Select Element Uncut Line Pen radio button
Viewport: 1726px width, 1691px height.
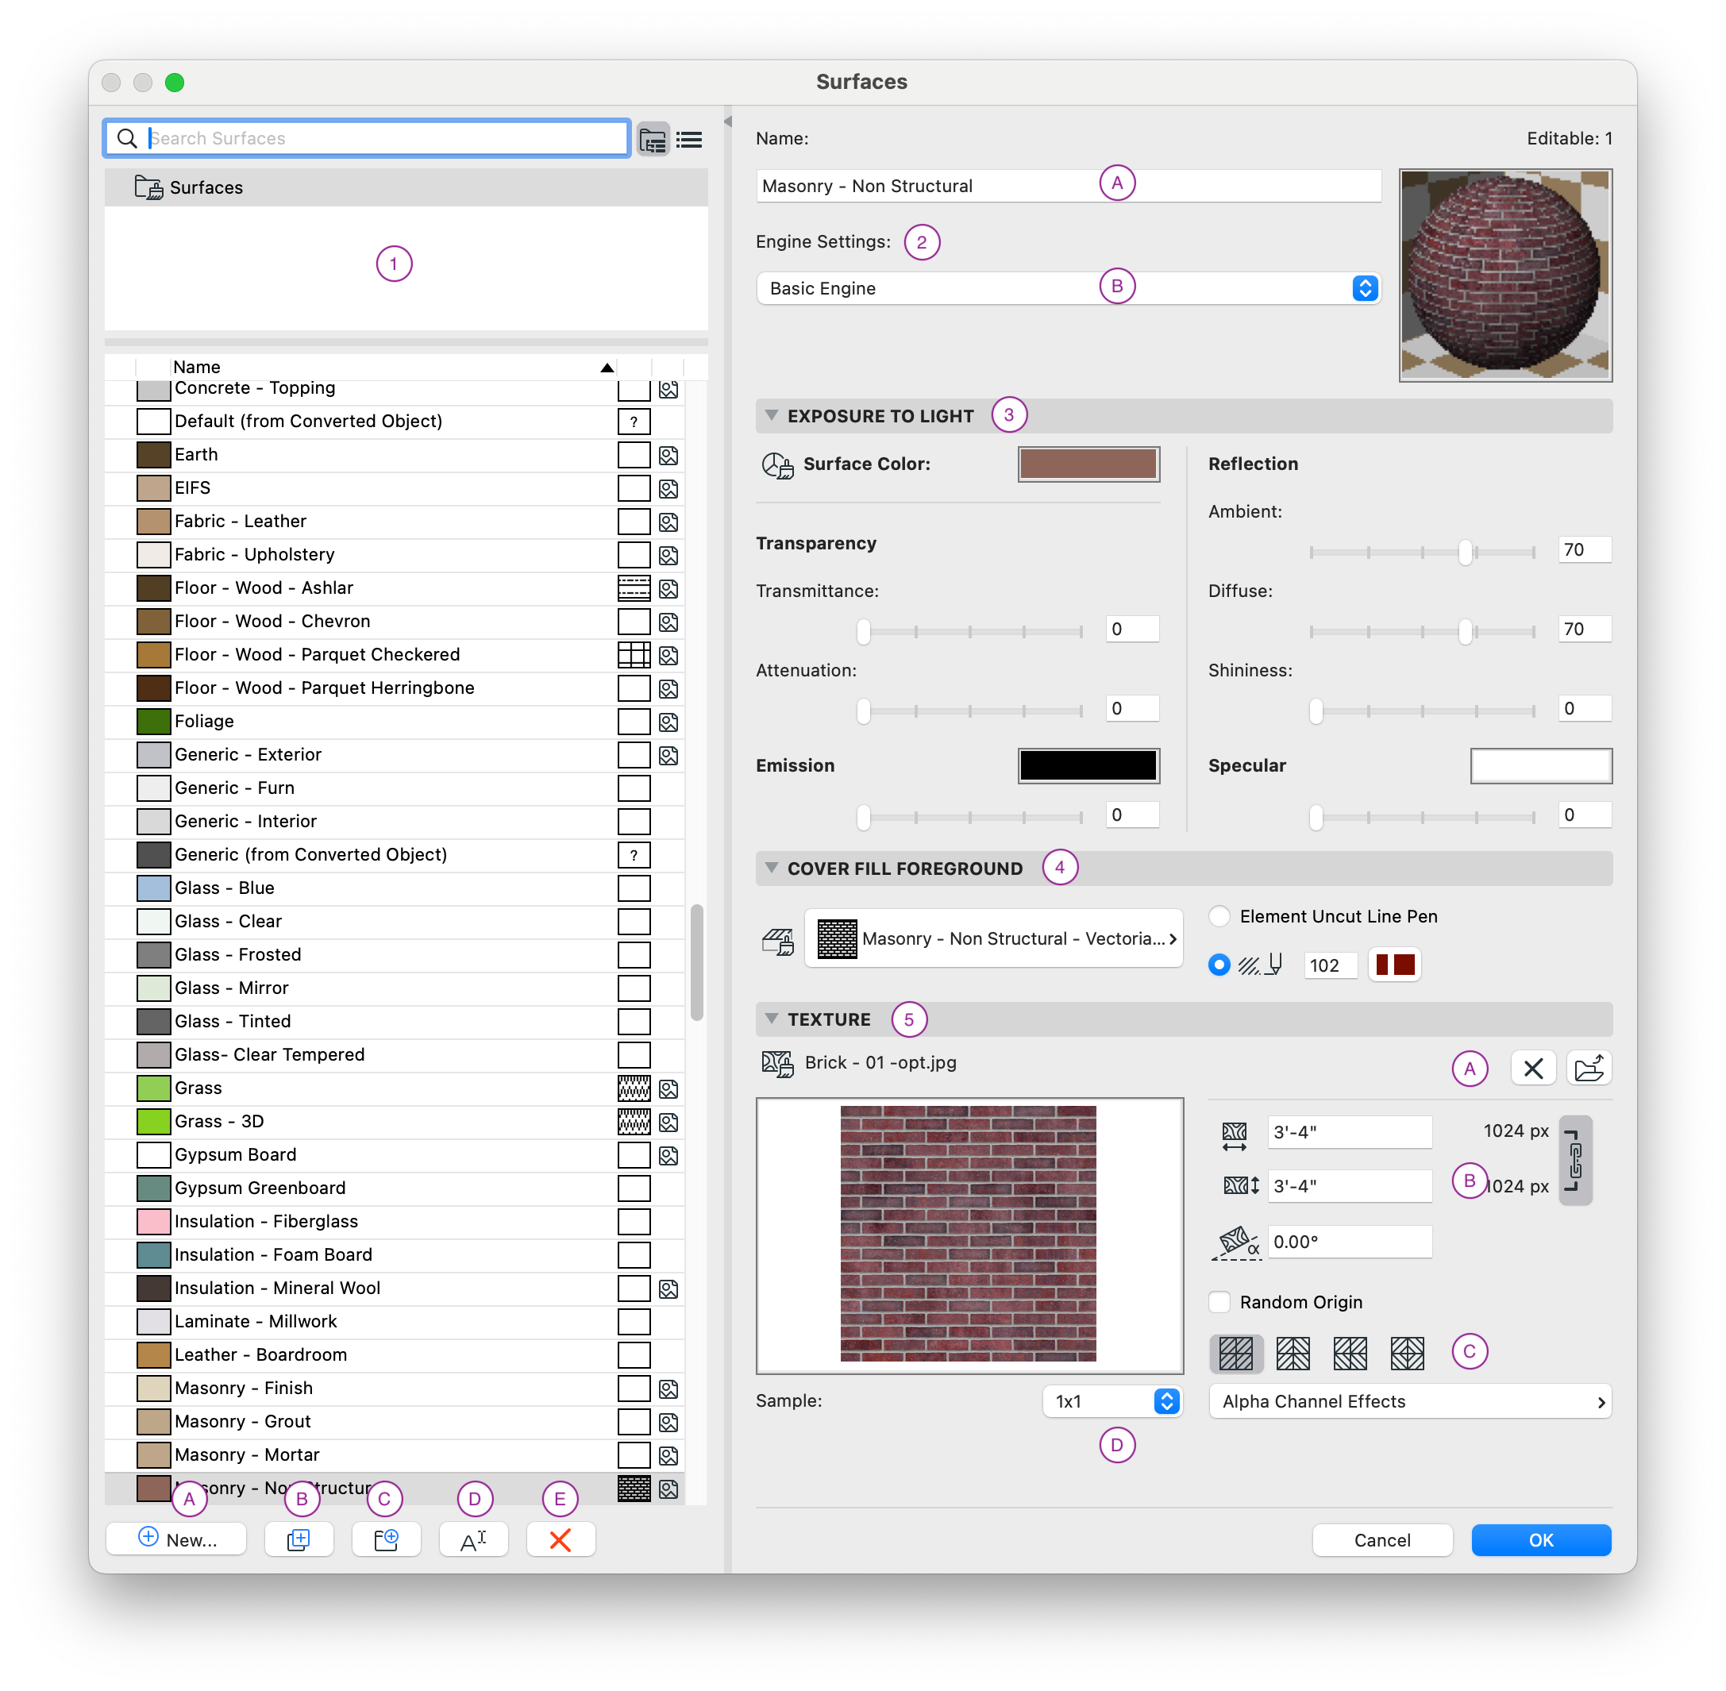click(x=1219, y=916)
